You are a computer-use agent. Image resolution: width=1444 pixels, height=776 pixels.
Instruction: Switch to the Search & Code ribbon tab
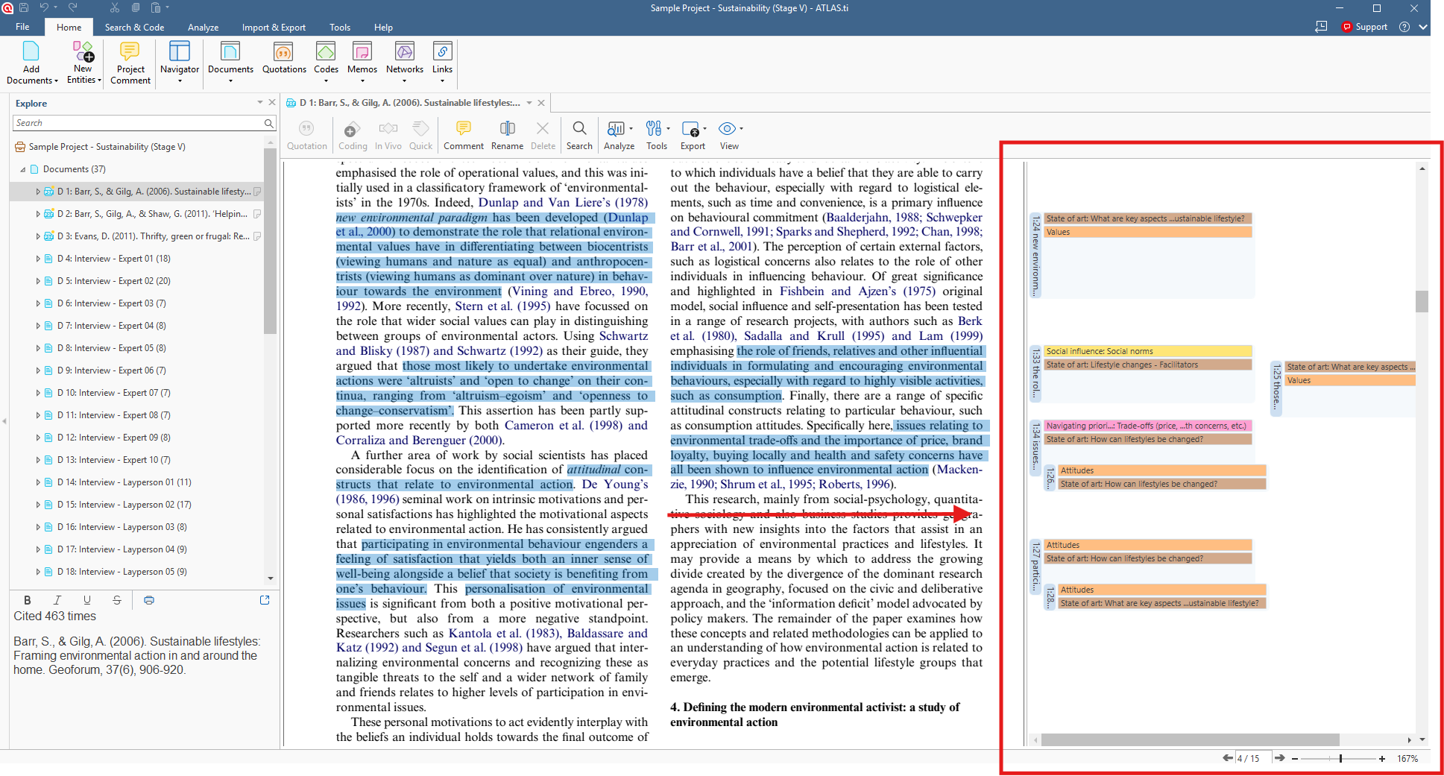(134, 28)
